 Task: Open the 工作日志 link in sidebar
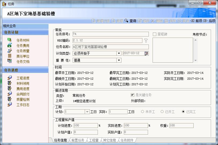23,105
